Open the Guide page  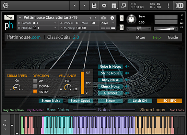(173, 37)
